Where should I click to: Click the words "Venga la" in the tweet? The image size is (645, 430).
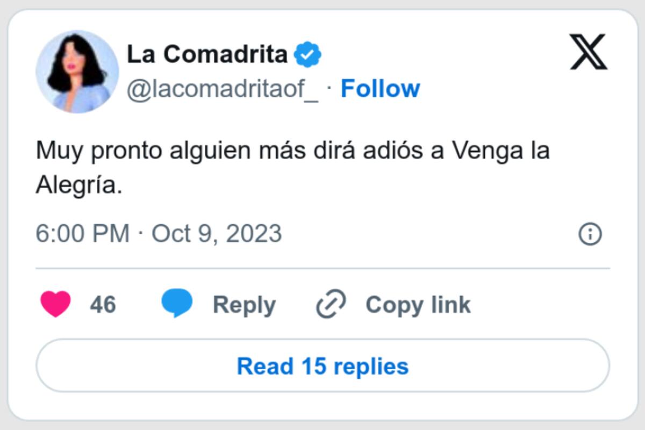(501, 151)
